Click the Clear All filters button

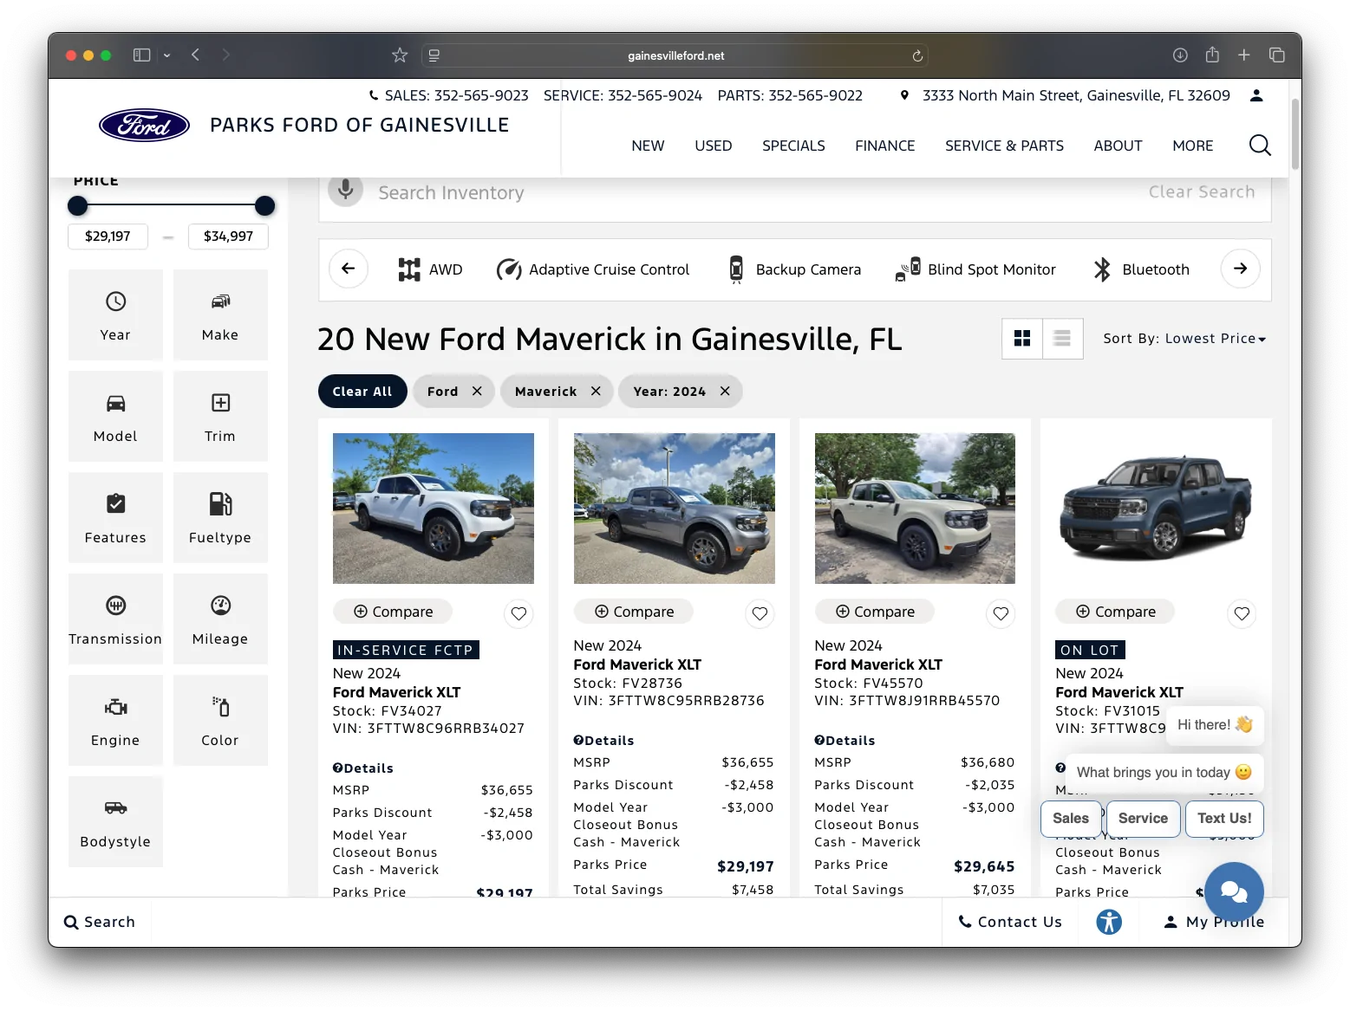pos(362,392)
